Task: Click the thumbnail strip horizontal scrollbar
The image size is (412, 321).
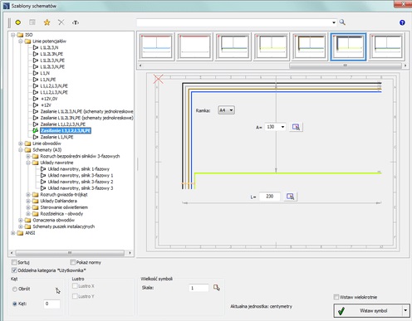Action: (346, 66)
